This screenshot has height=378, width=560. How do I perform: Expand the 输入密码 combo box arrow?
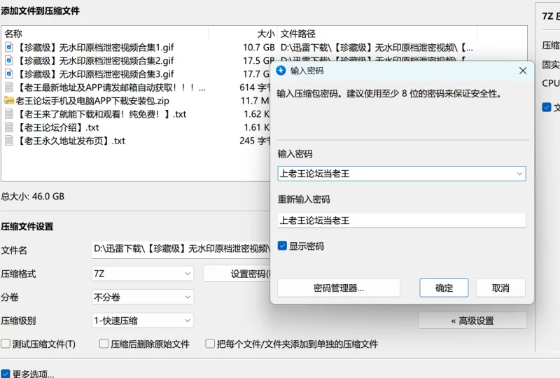tap(519, 174)
